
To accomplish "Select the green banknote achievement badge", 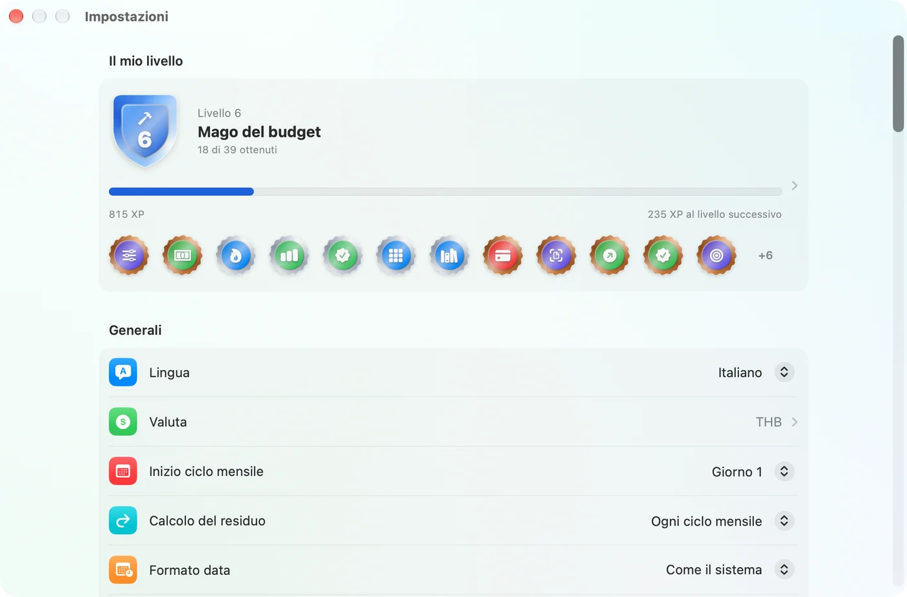I will click(x=182, y=255).
